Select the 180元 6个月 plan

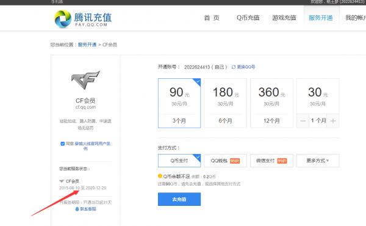coord(225,103)
